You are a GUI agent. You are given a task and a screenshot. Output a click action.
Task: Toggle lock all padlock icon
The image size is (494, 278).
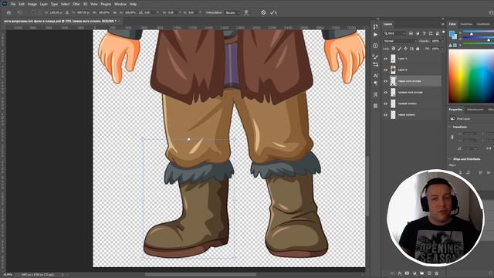pos(418,49)
